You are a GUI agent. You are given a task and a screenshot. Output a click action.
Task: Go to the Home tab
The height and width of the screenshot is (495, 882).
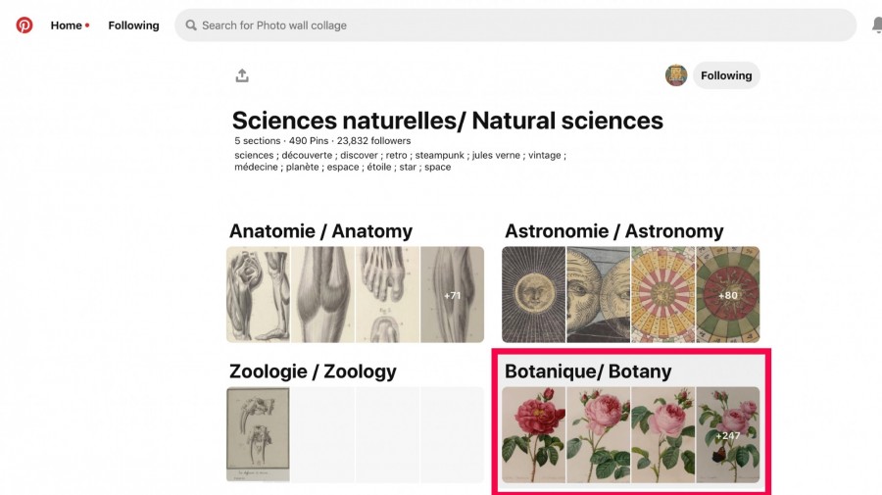pos(67,25)
